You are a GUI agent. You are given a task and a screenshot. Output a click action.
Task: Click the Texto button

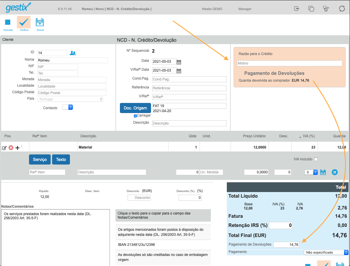point(61,159)
